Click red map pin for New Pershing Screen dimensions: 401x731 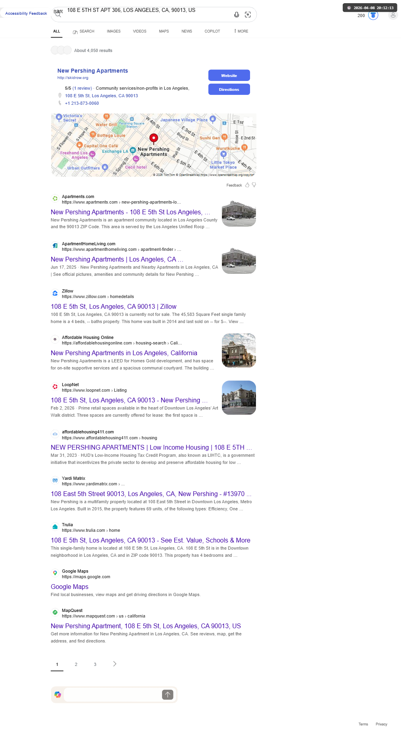pos(154,139)
